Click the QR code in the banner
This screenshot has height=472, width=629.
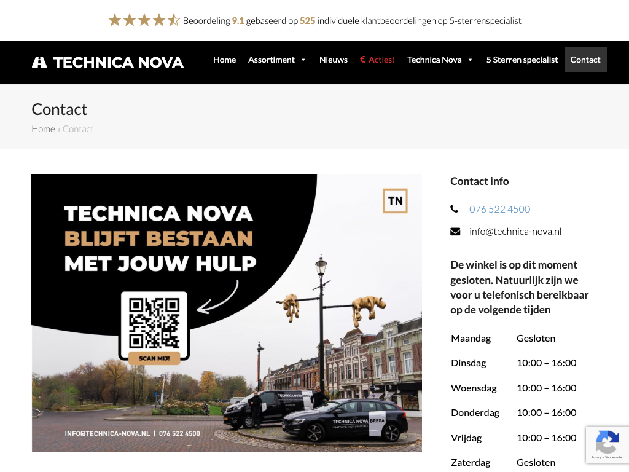coord(154,323)
